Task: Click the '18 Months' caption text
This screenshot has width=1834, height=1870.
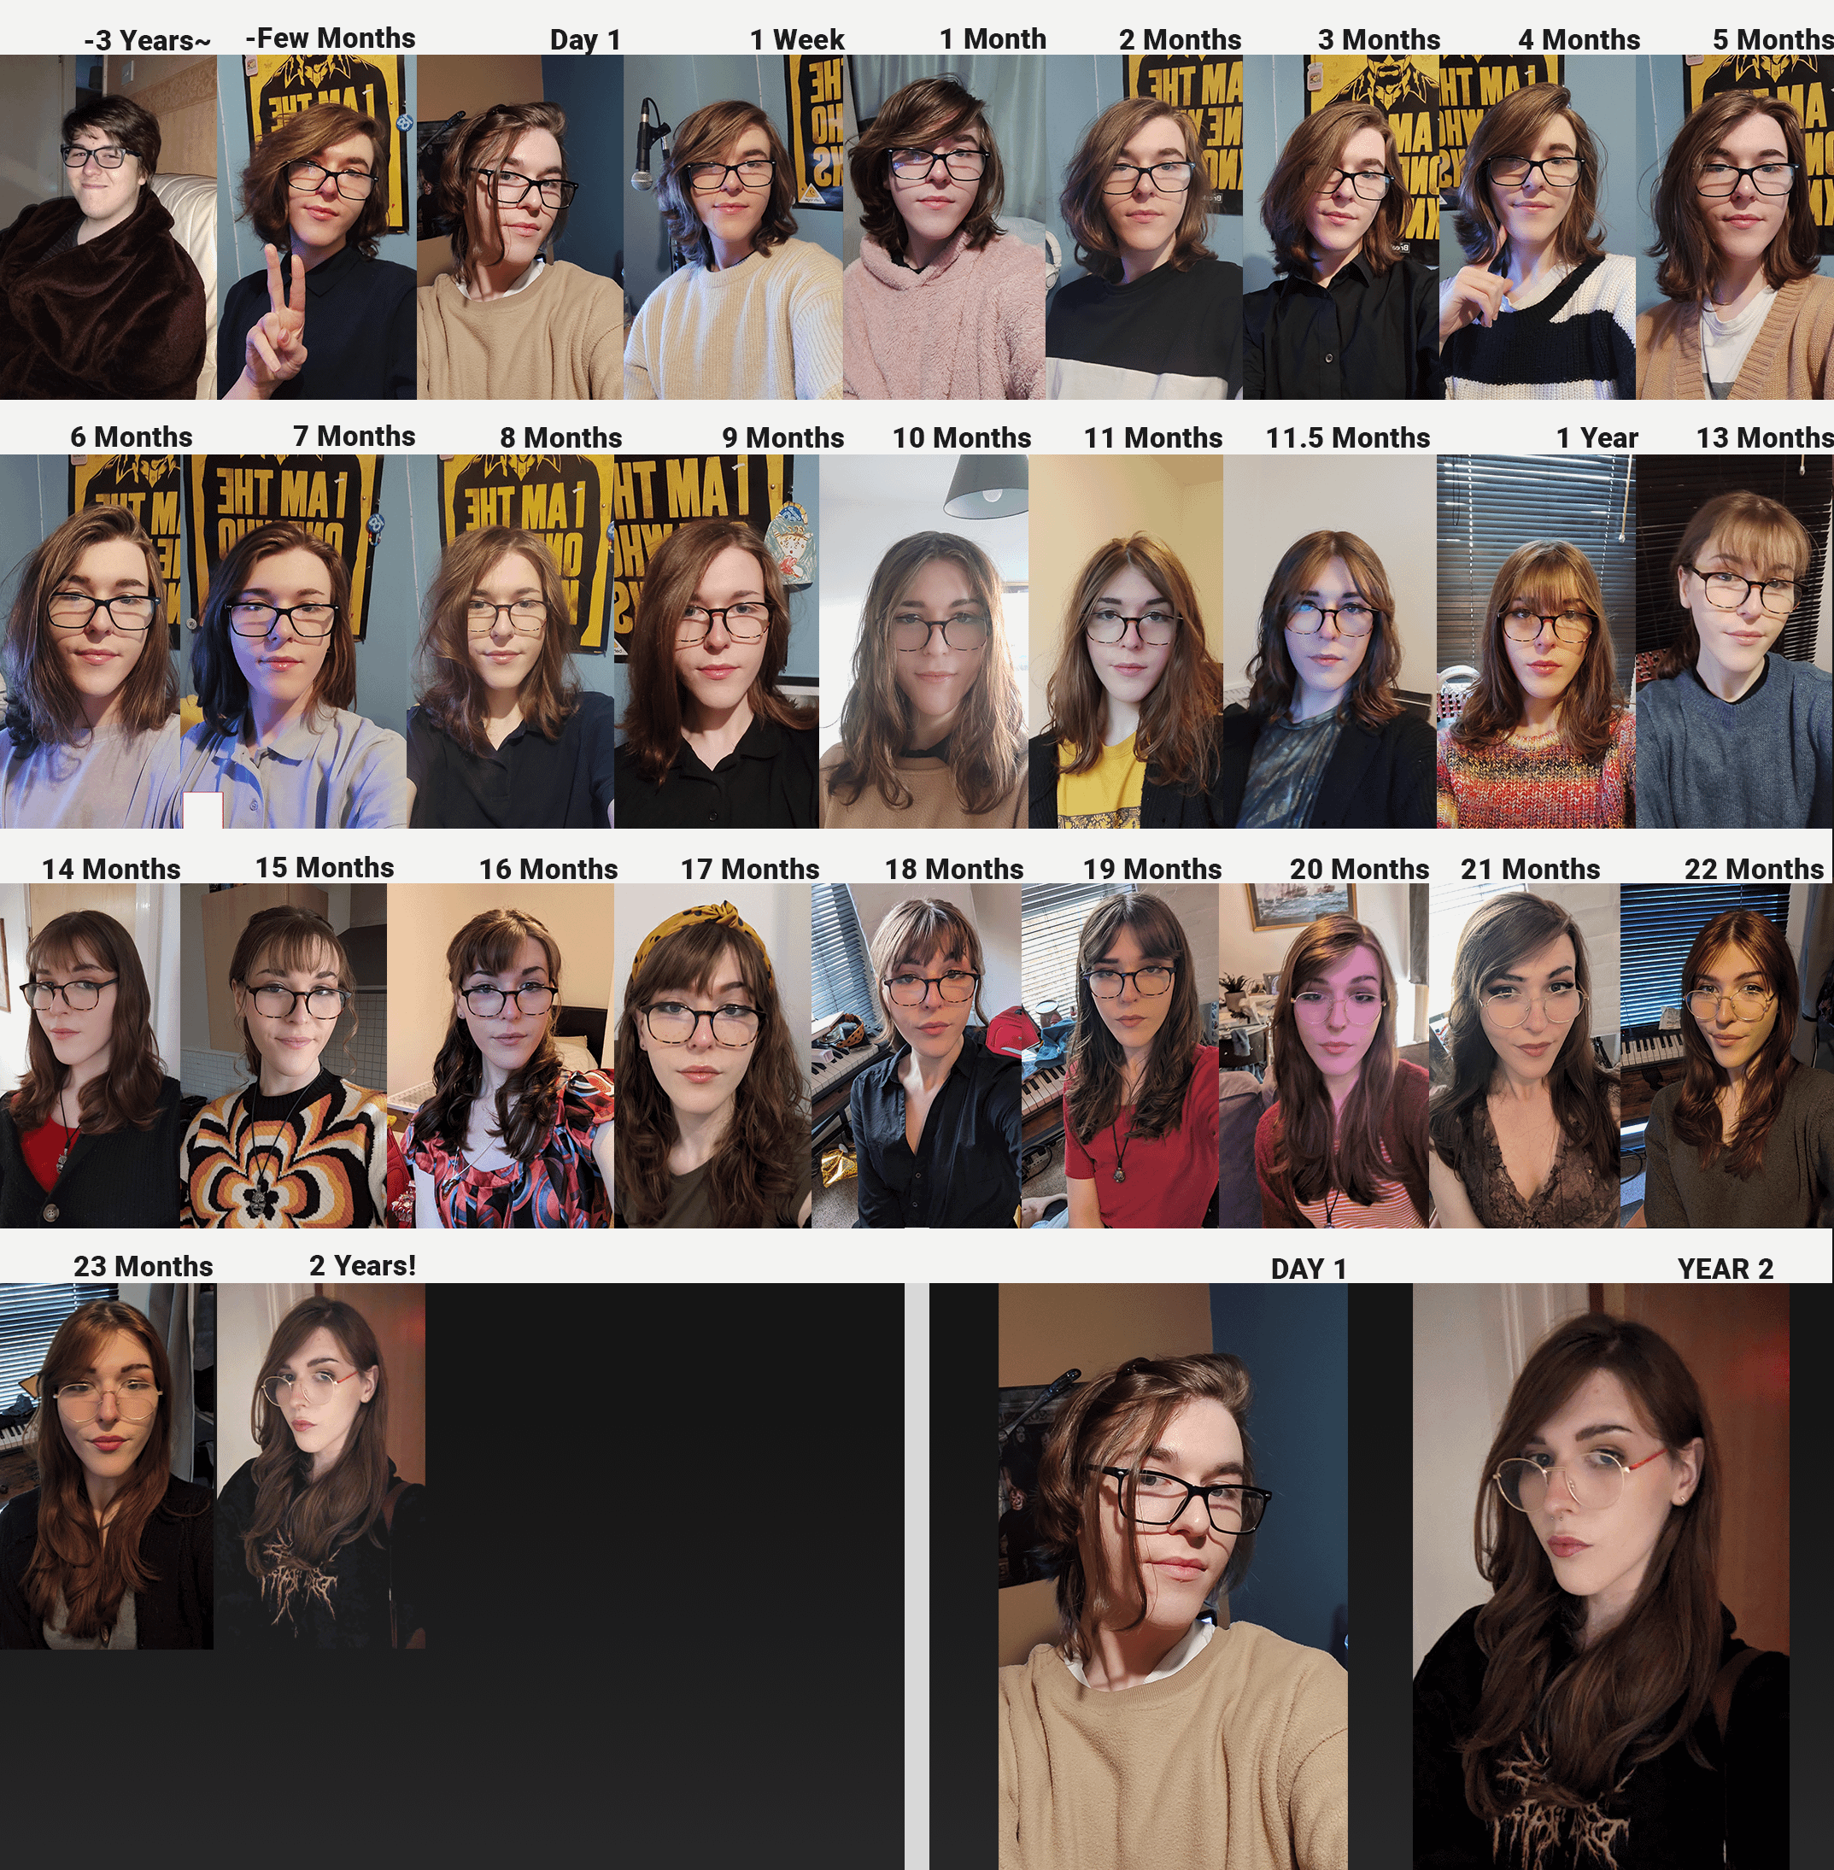Action: tap(953, 869)
